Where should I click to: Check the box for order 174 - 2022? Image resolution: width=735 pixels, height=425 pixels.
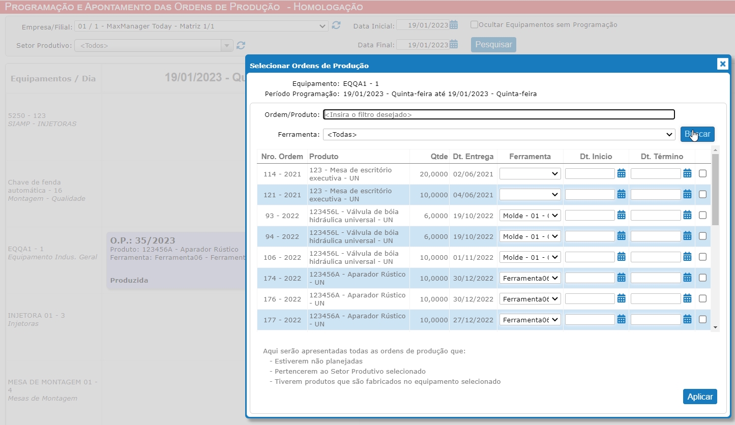pos(702,278)
